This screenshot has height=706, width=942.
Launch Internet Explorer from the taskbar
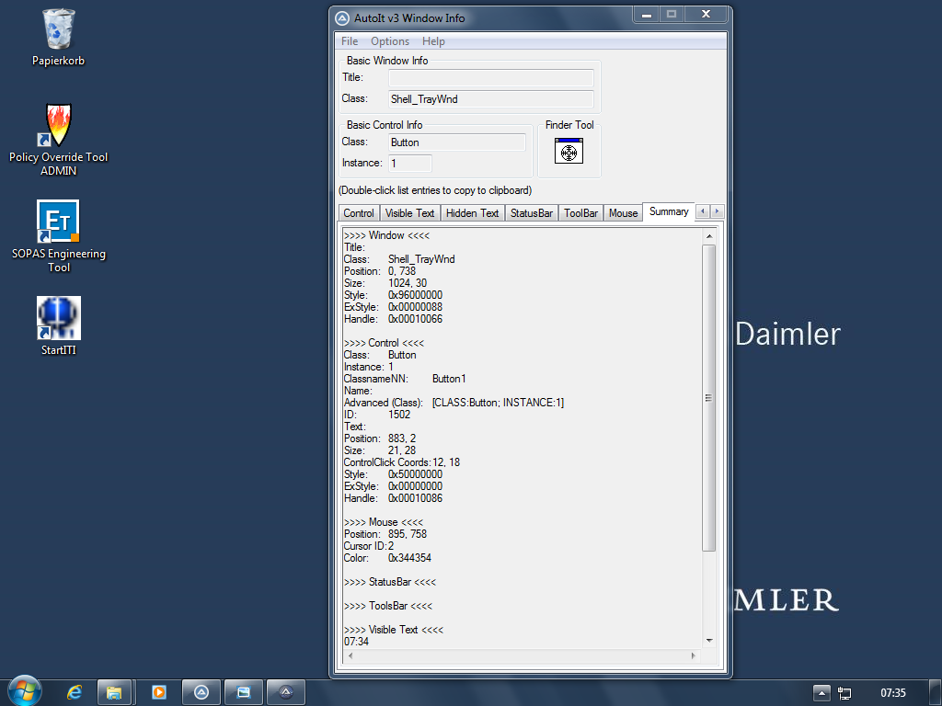75,692
